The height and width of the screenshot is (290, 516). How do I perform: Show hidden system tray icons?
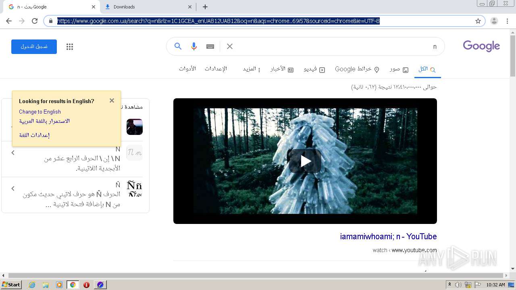(449, 285)
